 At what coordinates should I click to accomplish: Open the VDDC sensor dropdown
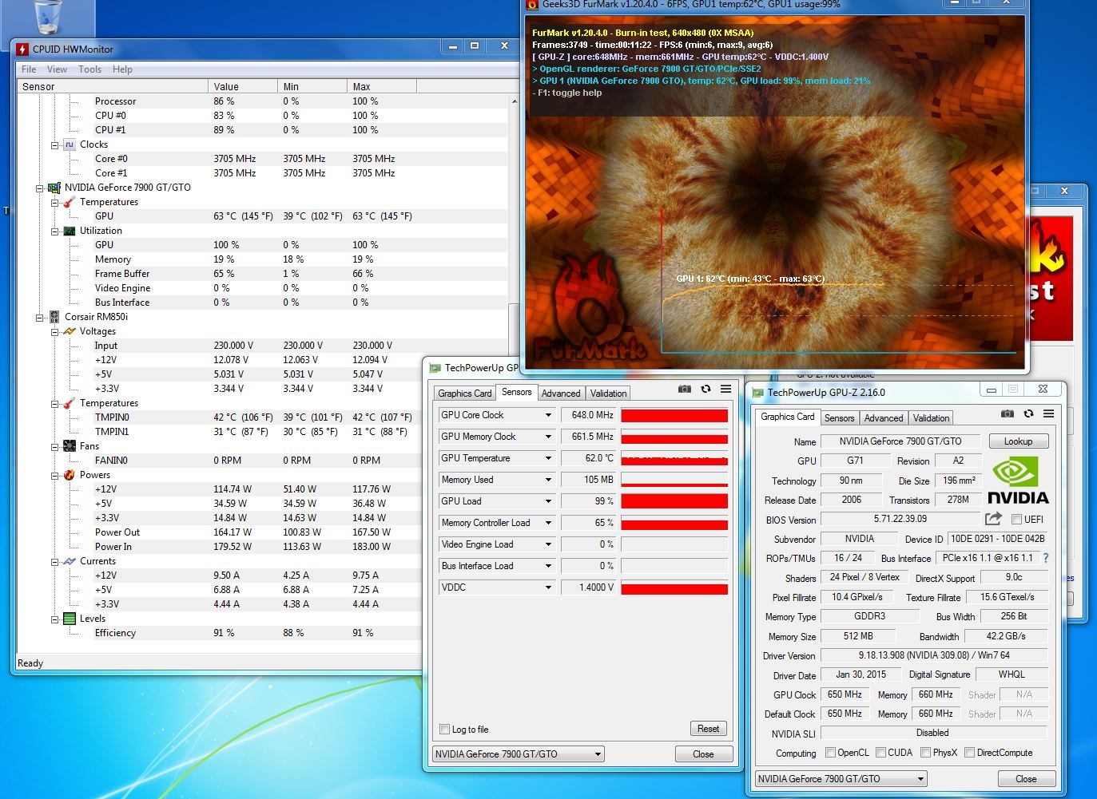(x=548, y=587)
